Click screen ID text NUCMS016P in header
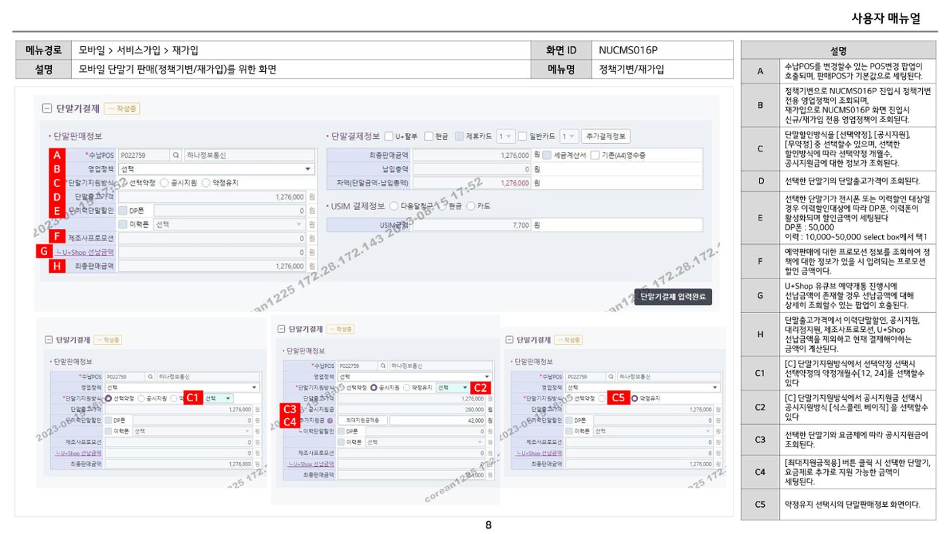 (628, 50)
